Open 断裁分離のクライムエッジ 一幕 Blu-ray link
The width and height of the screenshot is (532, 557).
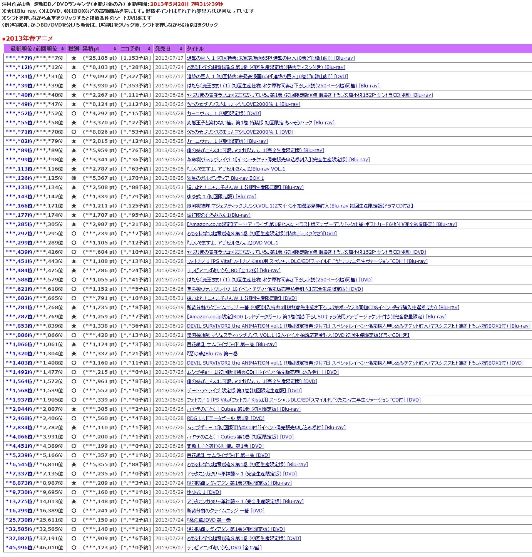point(323,308)
